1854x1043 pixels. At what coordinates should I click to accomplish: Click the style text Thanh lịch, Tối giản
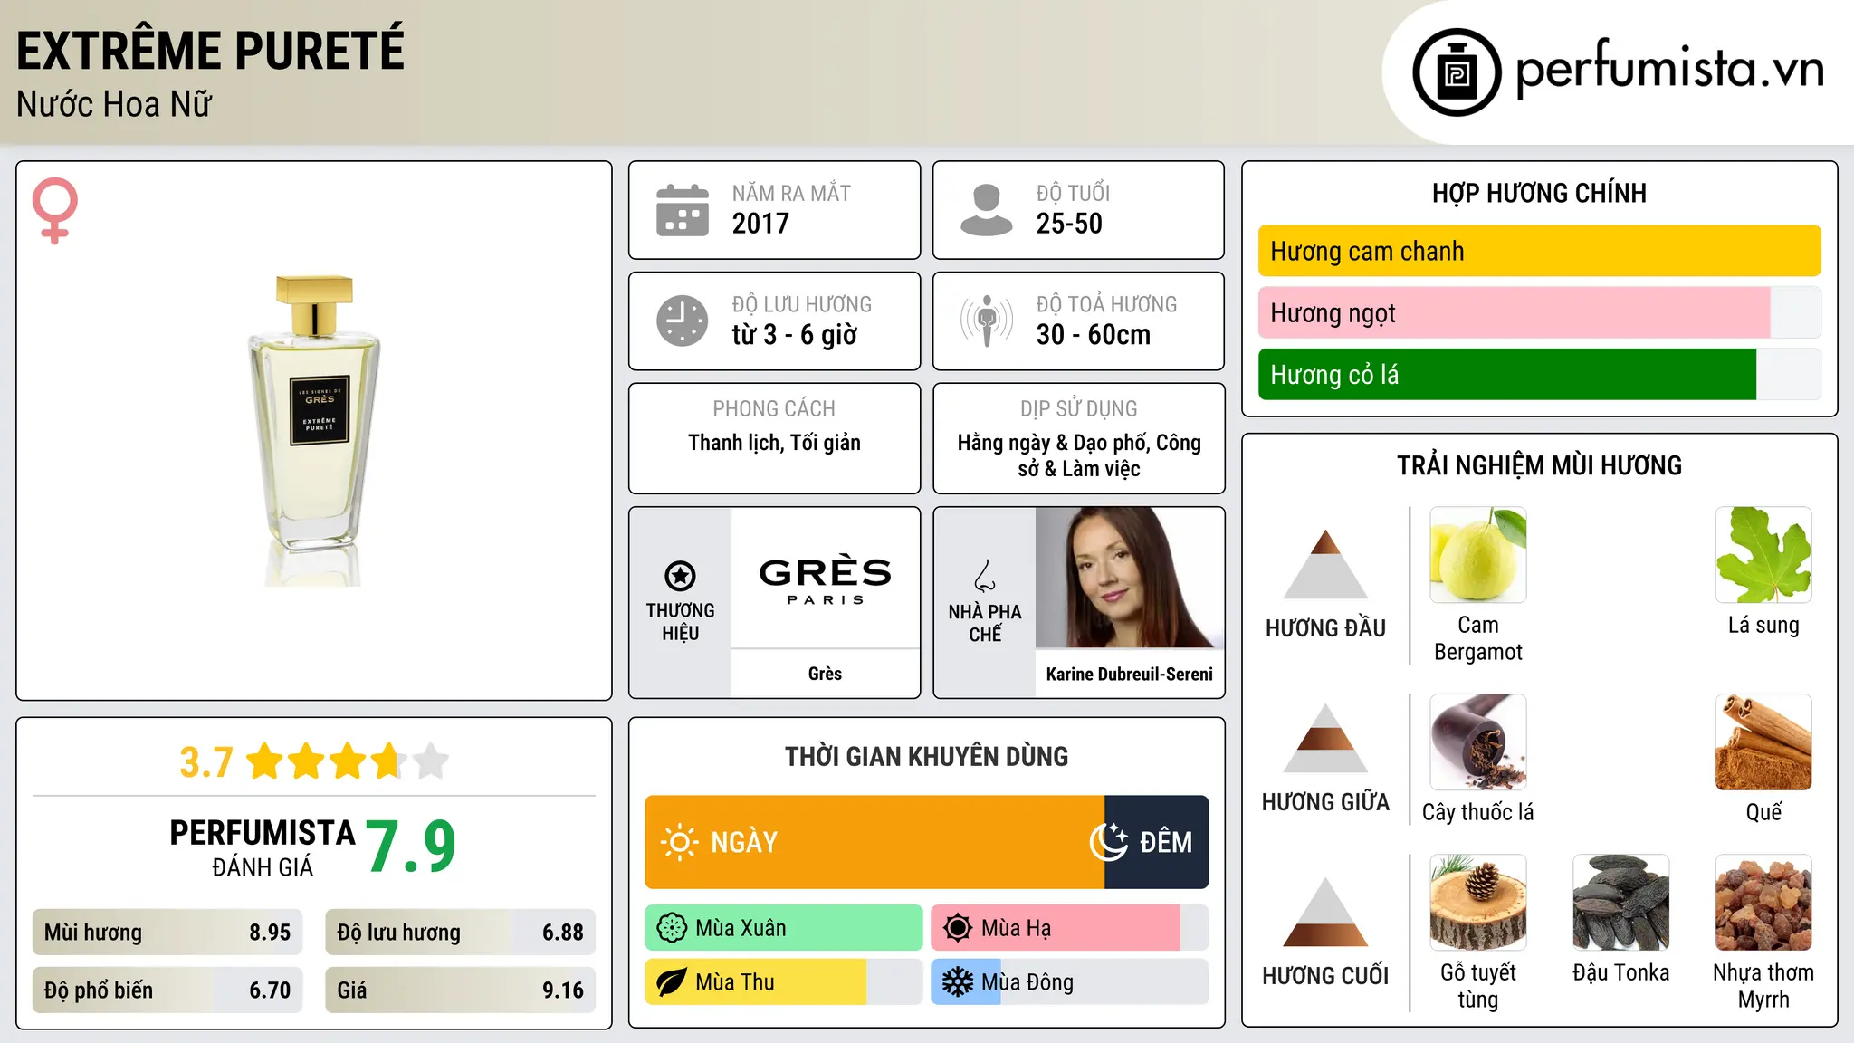coord(774,443)
